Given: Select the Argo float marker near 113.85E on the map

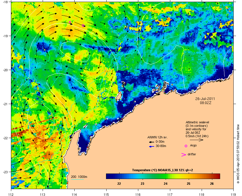Looking at the screenshot, I should (70, 22).
